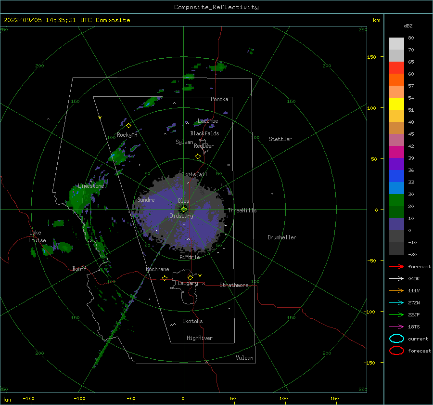This screenshot has width=433, height=405.
Task: Click the Ponoka town label
Action: [219, 99]
